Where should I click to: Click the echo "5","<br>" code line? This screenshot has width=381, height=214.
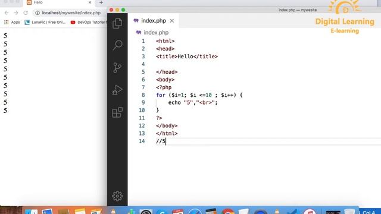193,103
